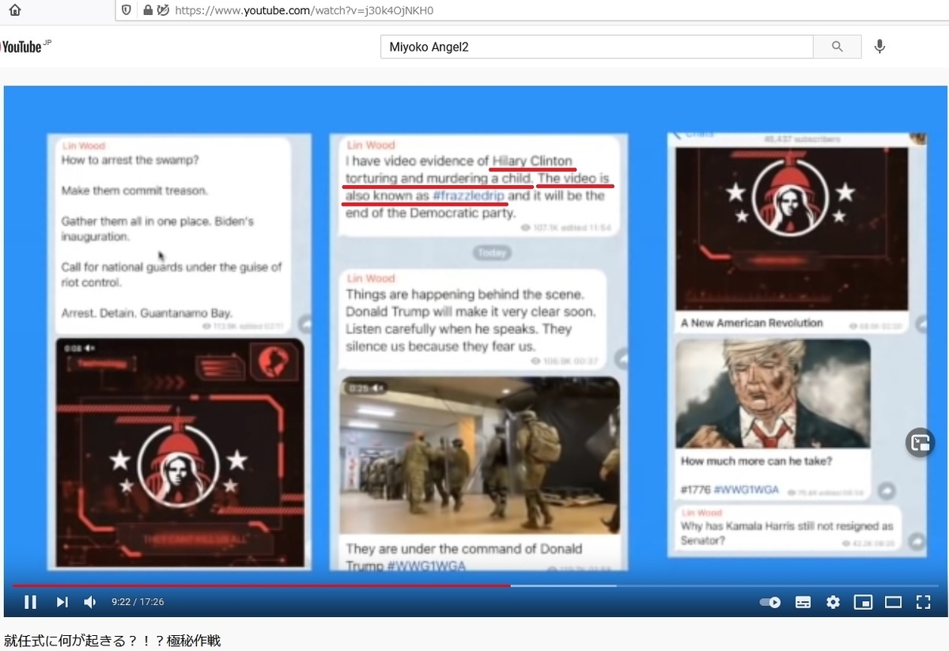This screenshot has width=949, height=651.
Task: Toggle the autoplay switch
Action: pos(770,602)
